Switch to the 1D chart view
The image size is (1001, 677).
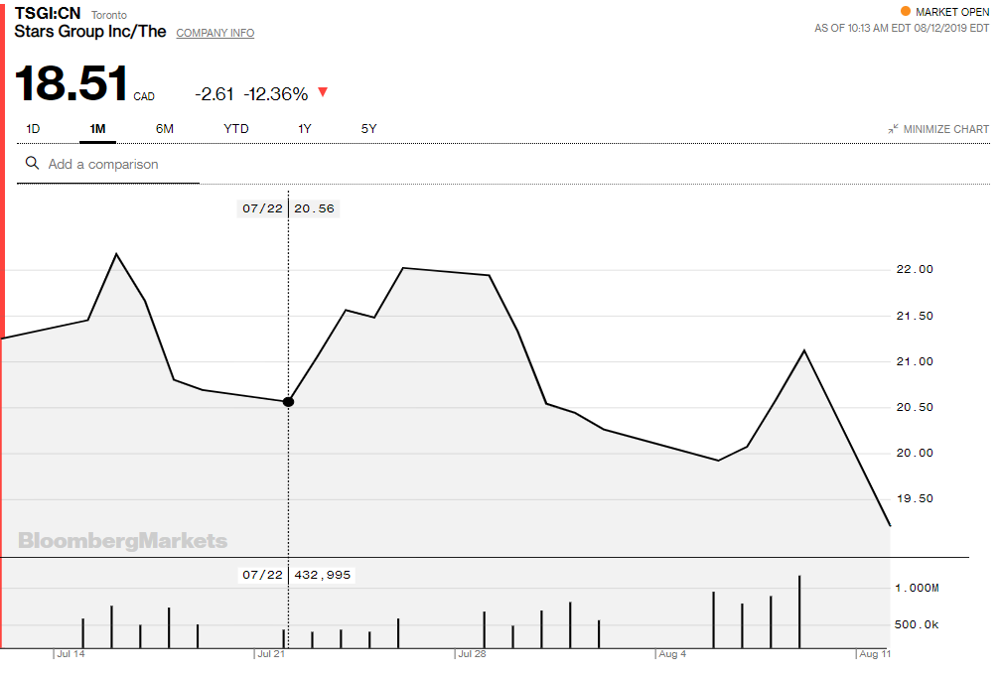pyautogui.click(x=33, y=128)
